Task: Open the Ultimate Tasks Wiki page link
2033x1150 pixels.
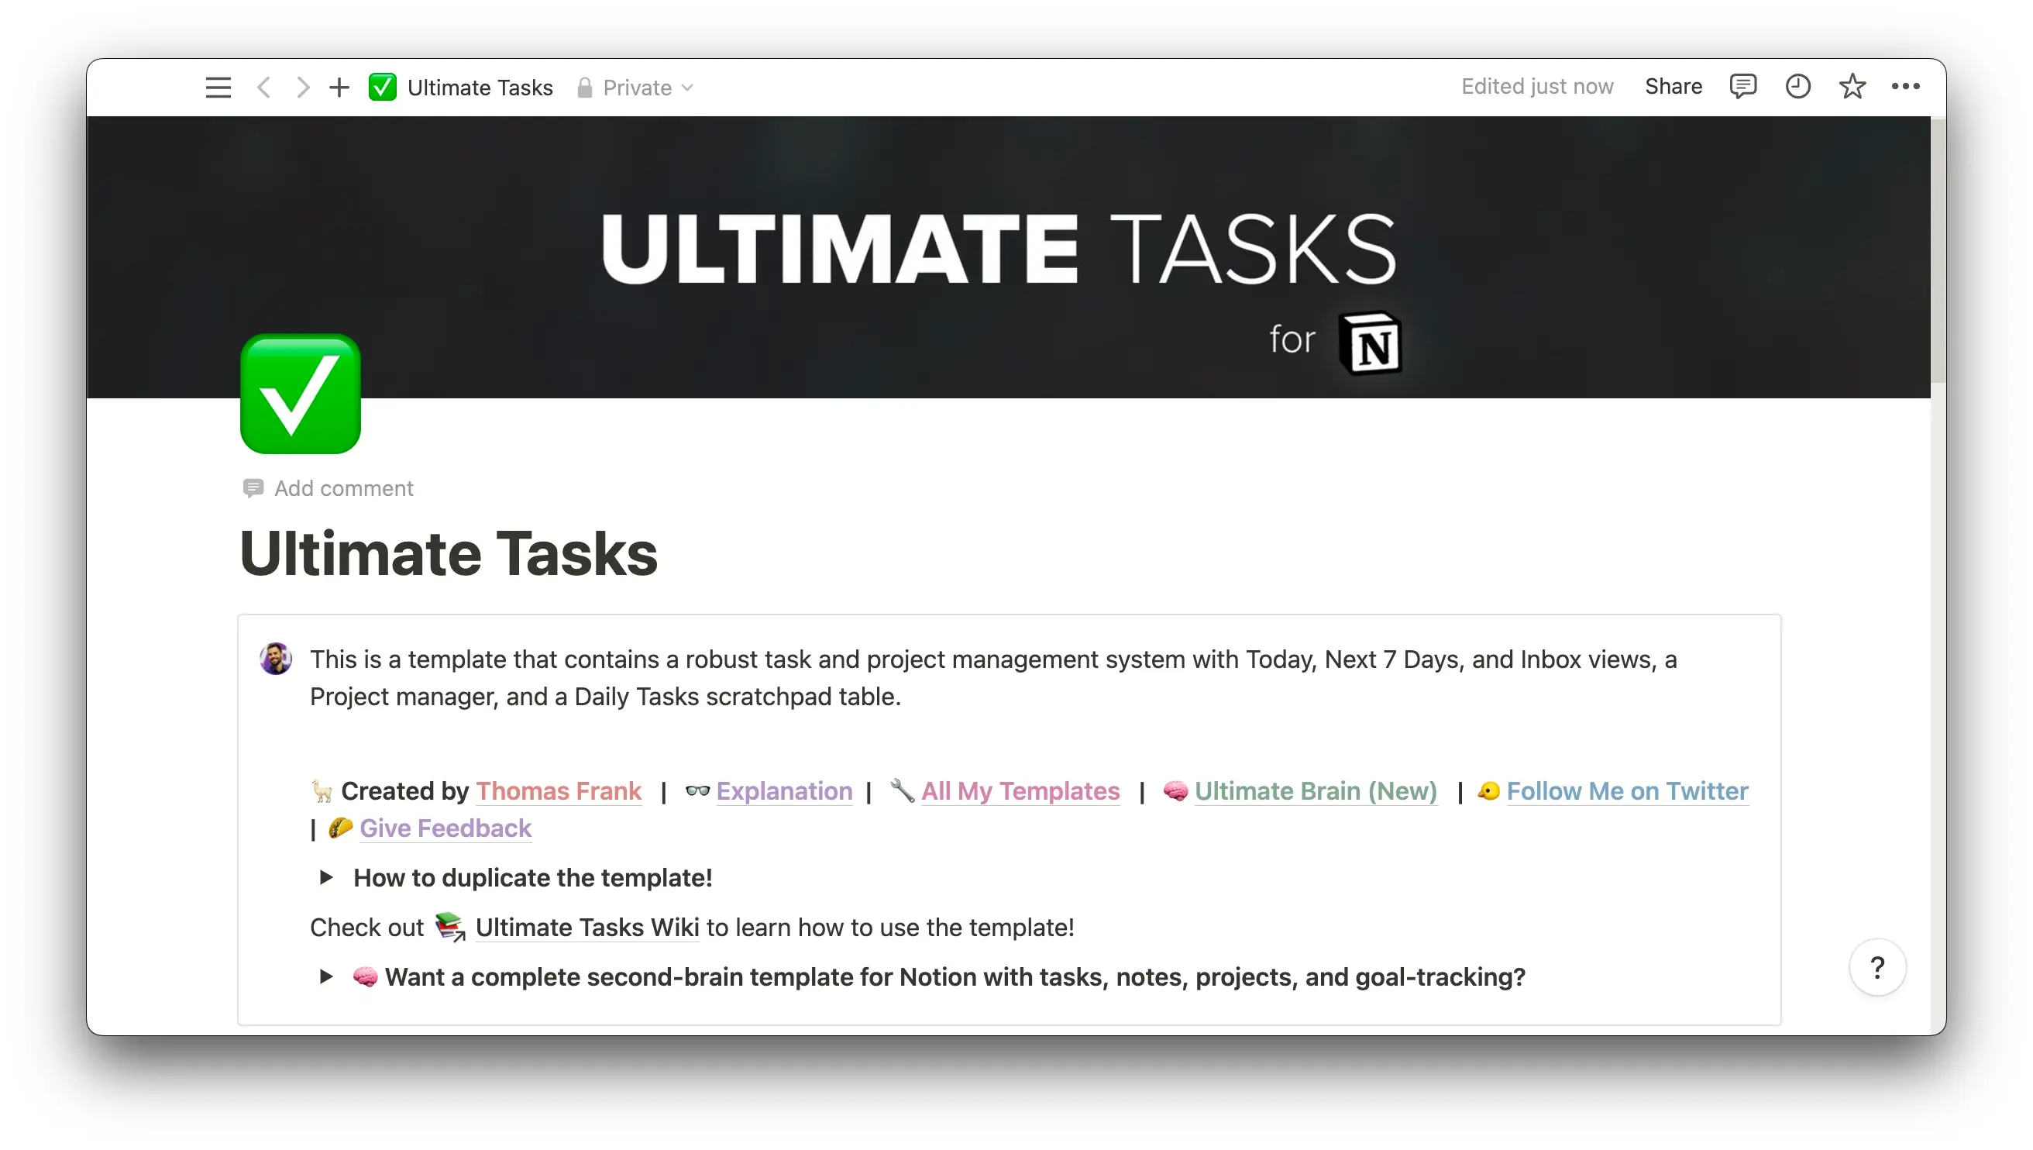Action: pos(587,928)
